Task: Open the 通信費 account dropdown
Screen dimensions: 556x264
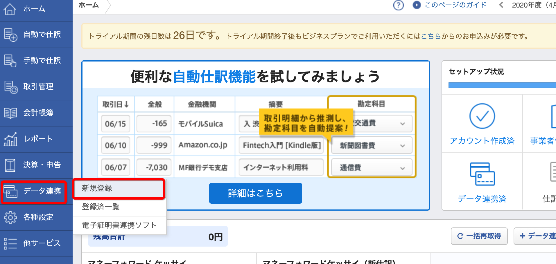Action: point(372,168)
